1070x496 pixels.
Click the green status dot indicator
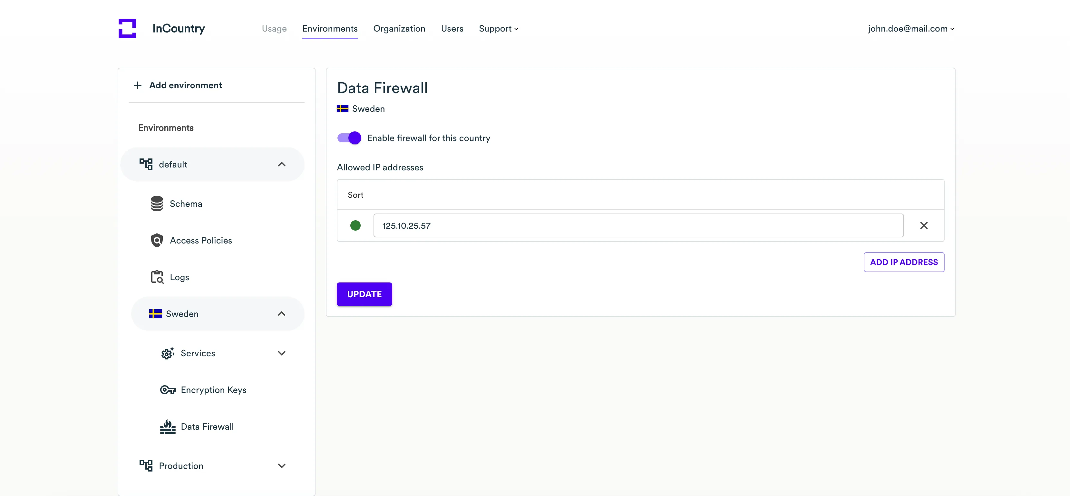click(355, 225)
